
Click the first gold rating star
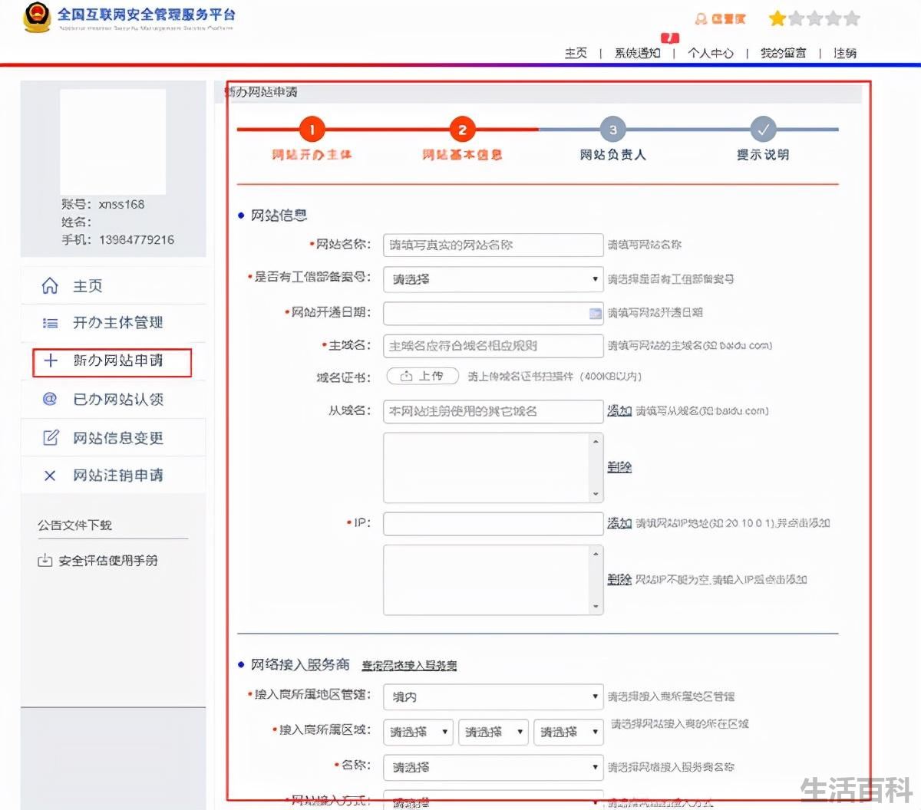[x=777, y=18]
